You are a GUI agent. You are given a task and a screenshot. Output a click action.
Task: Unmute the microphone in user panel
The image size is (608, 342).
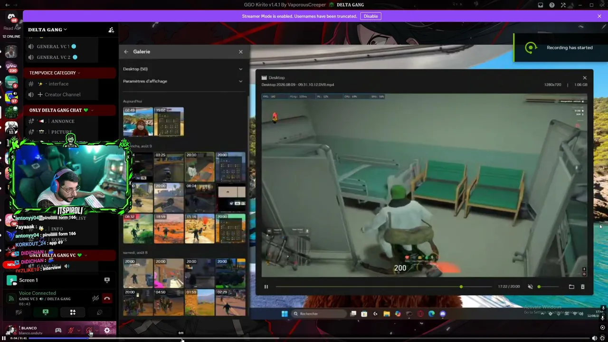[71, 330]
